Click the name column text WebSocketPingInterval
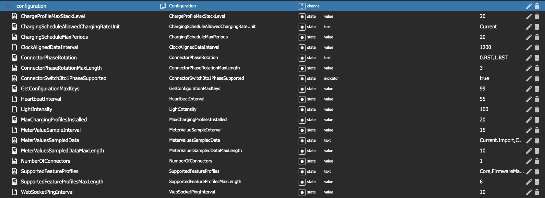The image size is (545, 198). 192,192
